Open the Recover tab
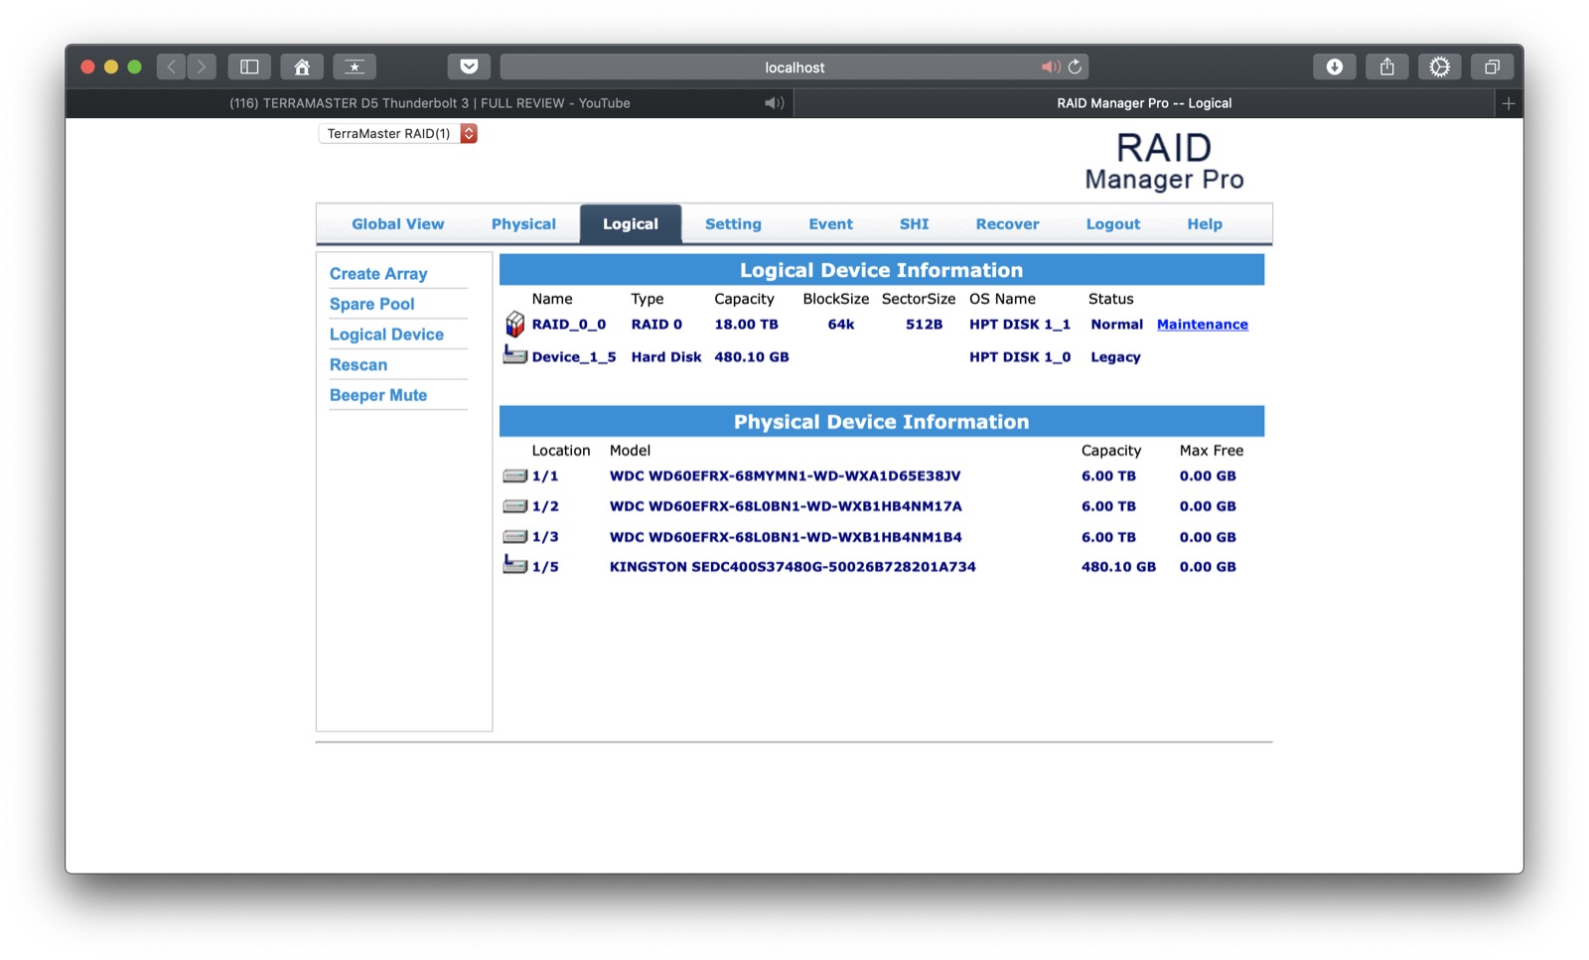This screenshot has height=960, width=1589. pos(1007,224)
